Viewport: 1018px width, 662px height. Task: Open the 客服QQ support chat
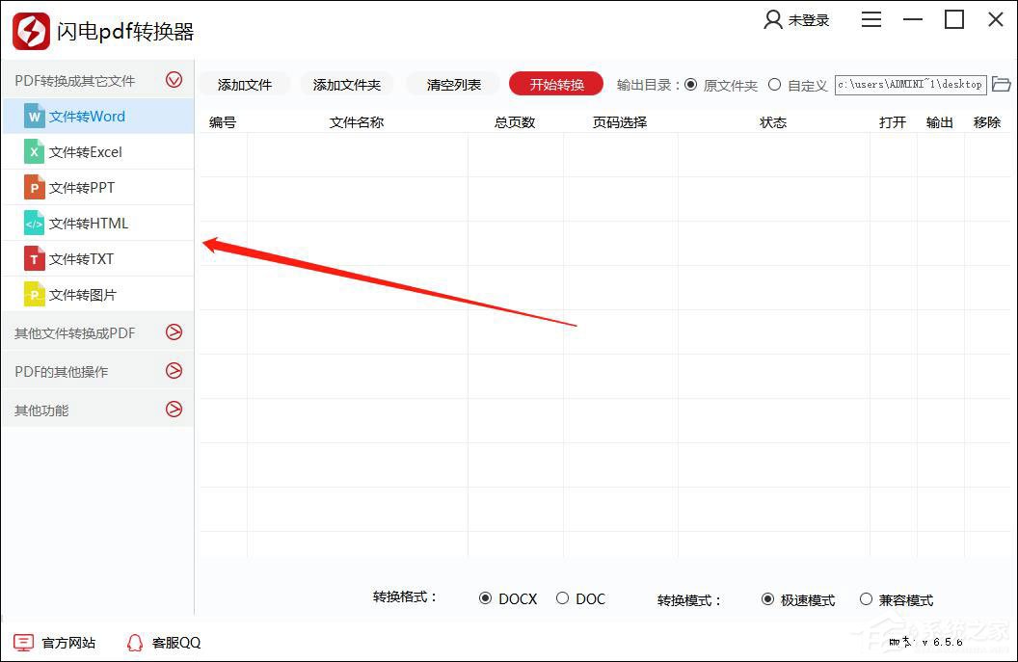(162, 642)
